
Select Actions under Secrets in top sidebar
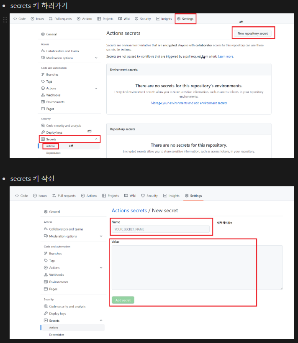click(x=50, y=146)
